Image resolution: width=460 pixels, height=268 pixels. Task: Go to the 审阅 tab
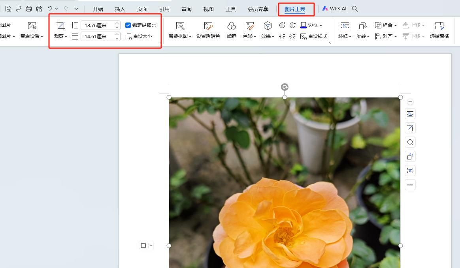click(186, 9)
